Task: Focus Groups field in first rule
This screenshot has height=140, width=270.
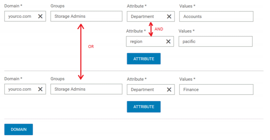Action: pyautogui.click(x=86, y=16)
